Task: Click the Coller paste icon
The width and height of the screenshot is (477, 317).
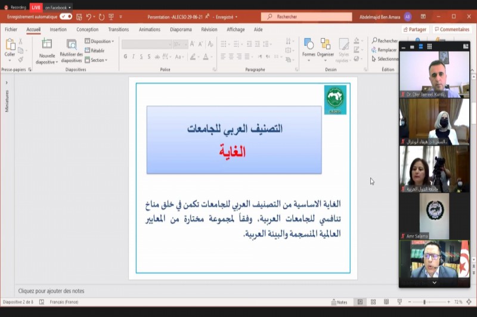Action: coord(10,45)
